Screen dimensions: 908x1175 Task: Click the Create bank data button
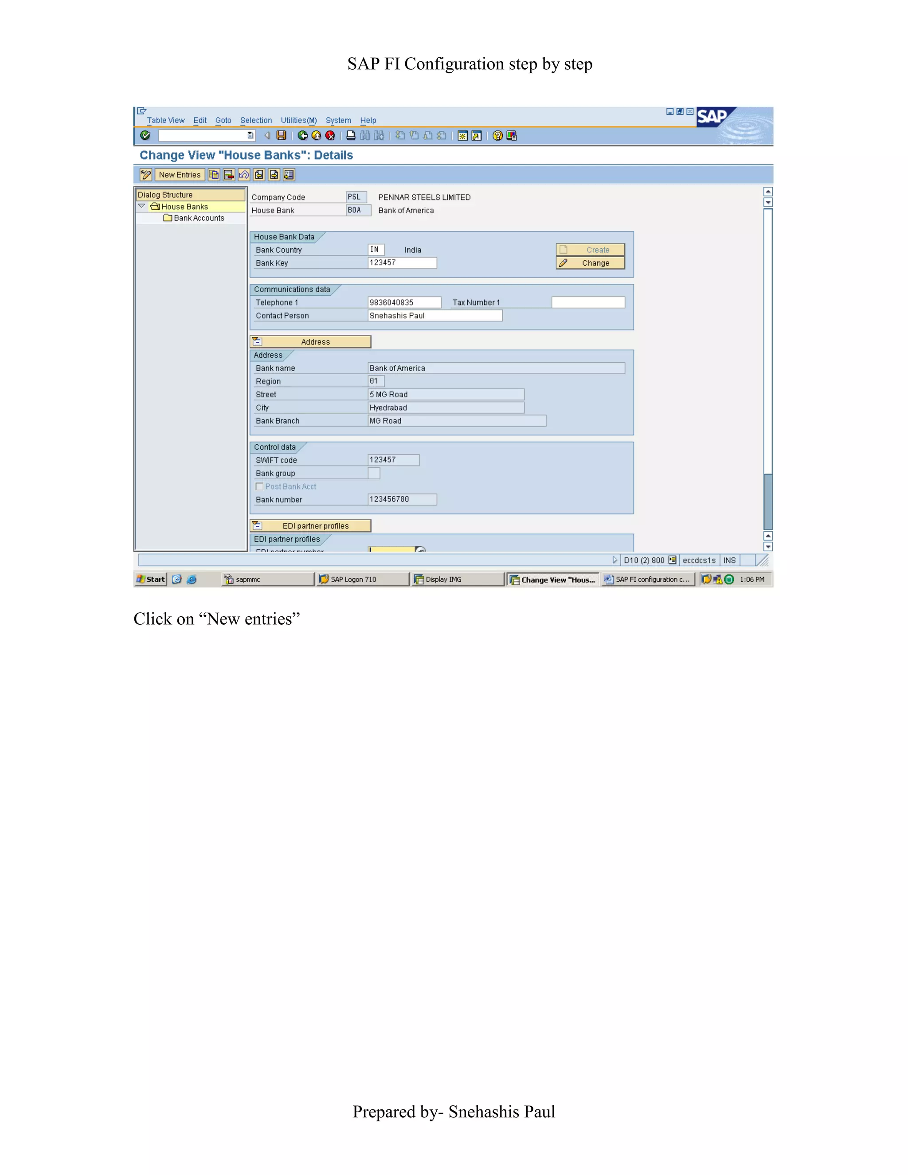tap(590, 250)
